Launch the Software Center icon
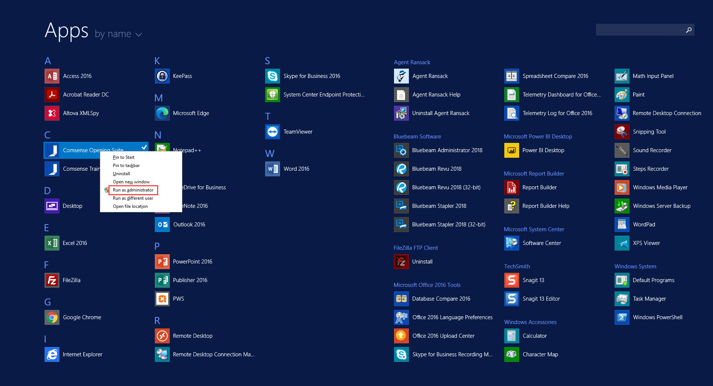This screenshot has height=386, width=713. click(x=512, y=243)
